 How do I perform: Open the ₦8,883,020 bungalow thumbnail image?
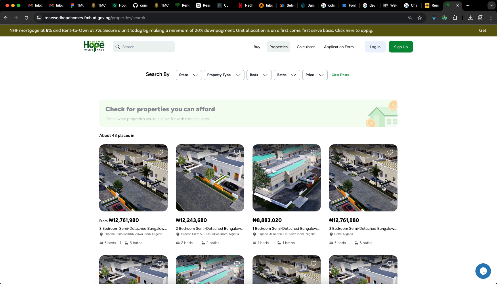pyautogui.click(x=286, y=178)
